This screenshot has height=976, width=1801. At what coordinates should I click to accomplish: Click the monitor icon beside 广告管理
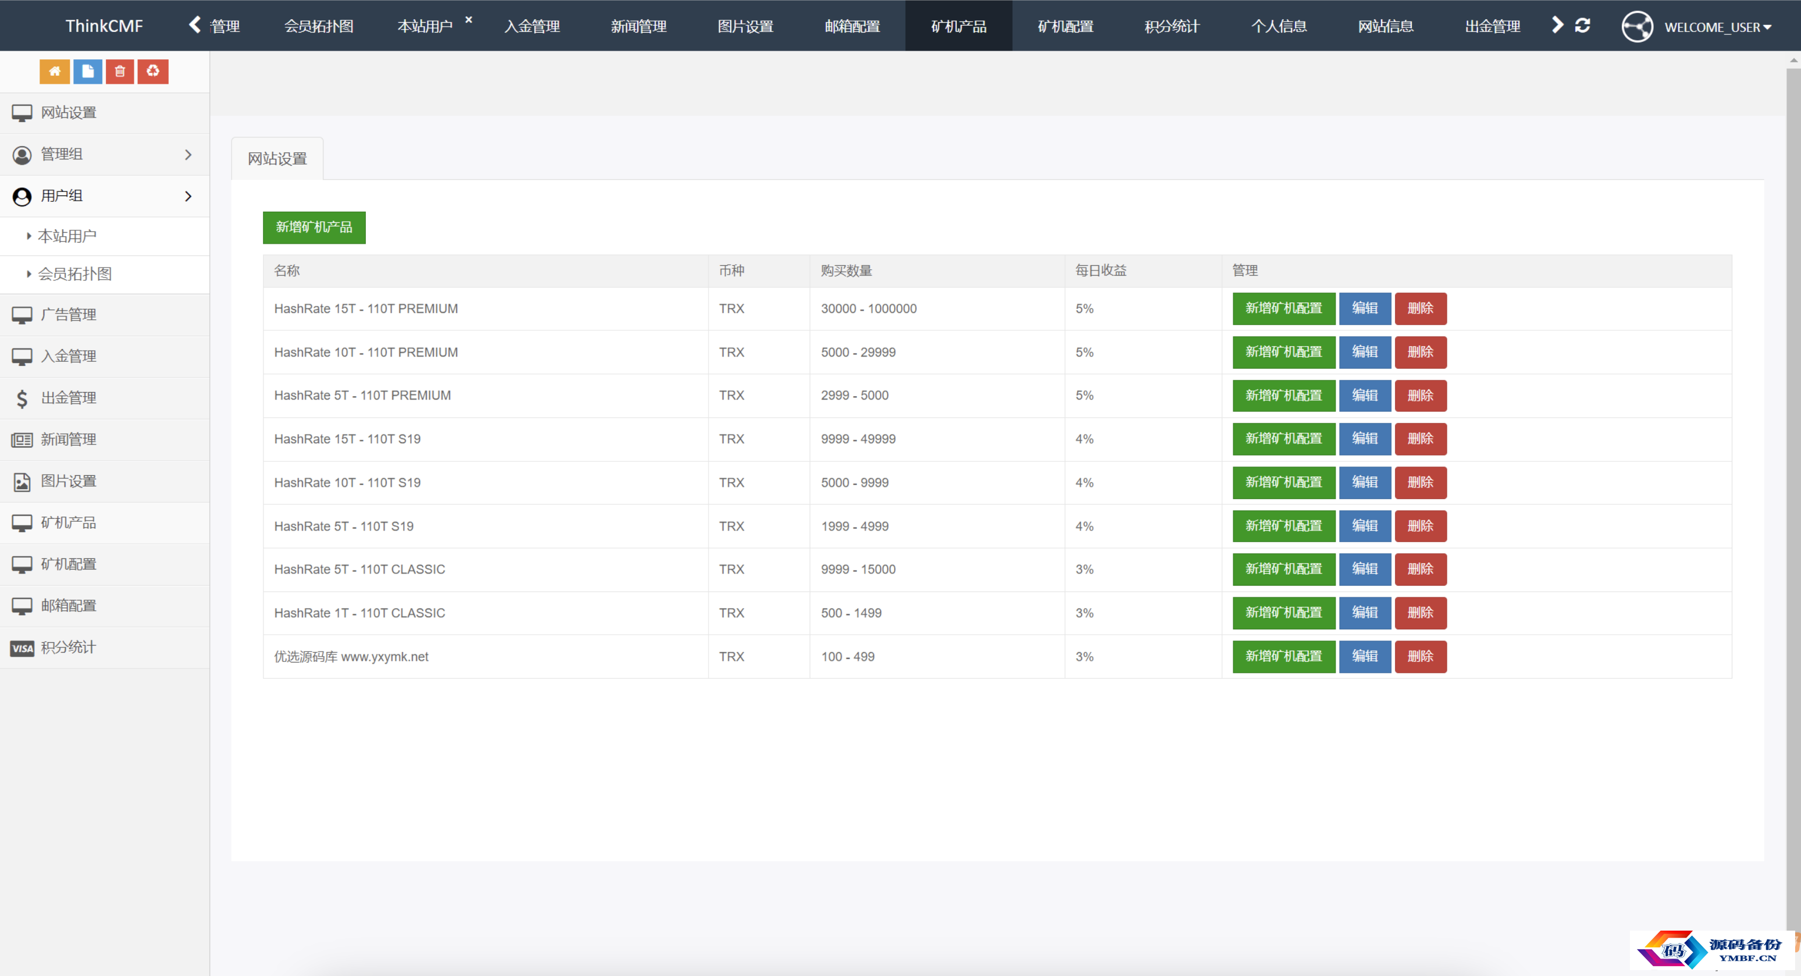[22, 315]
